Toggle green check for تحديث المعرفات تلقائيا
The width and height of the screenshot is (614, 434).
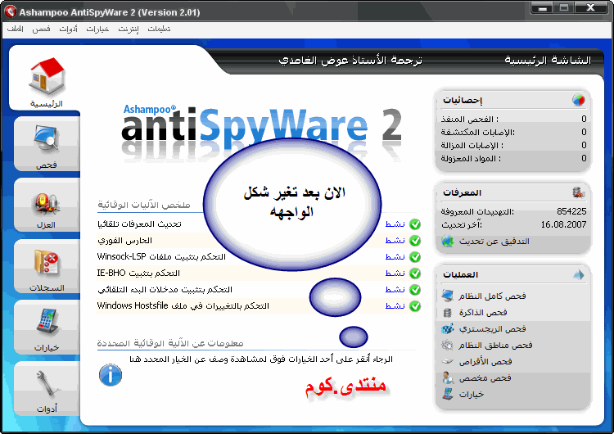coord(415,224)
